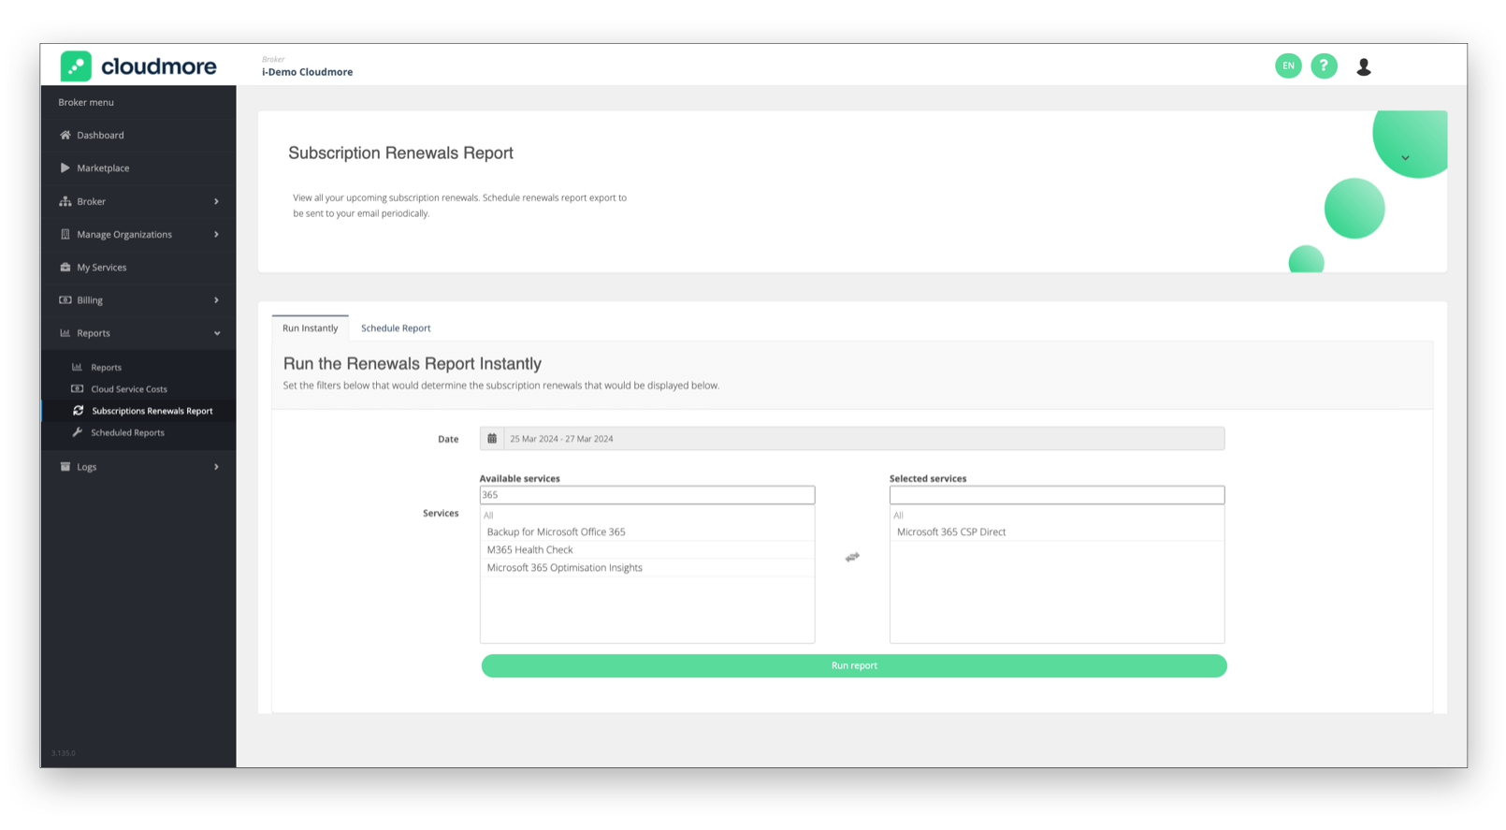Click the Cloudmore wordmark text
1506x830 pixels.
[159, 66]
